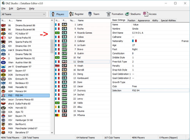Image resolution: width=190 pixels, height=140 pixels.
Task: Switch to the Position tab
Action: tap(131, 20)
